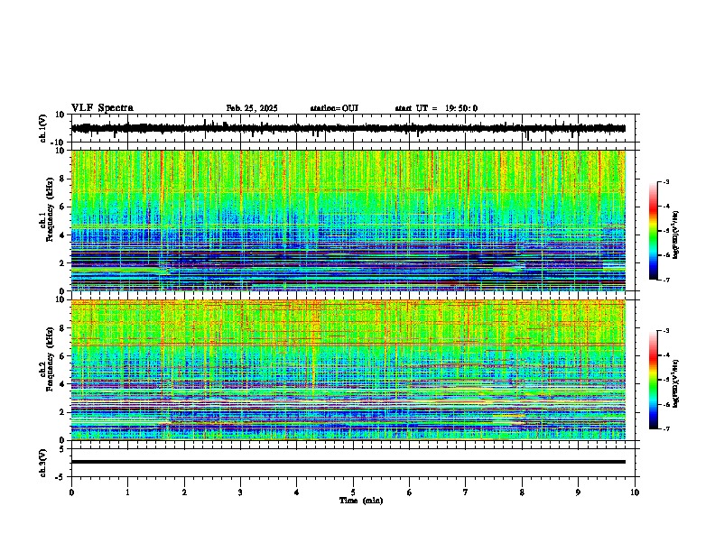
Task: Click the ch.1 spectrogram color scale bar
Action: point(654,231)
